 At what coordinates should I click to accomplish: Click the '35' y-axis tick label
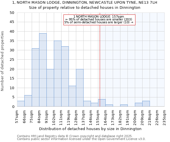tap(12, 41)
